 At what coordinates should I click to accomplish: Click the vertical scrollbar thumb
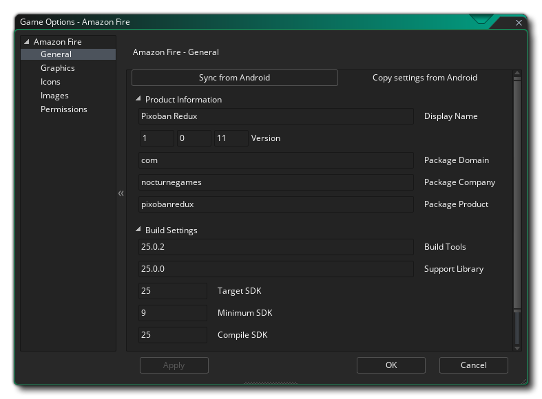pos(517,193)
